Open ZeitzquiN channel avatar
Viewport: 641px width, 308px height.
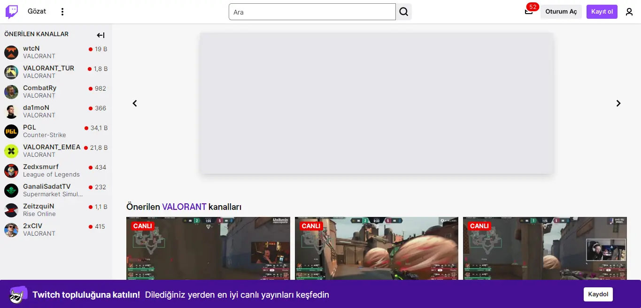pyautogui.click(x=11, y=210)
